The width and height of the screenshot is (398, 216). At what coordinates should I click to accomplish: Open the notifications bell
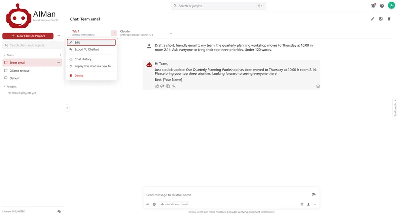click(373, 6)
